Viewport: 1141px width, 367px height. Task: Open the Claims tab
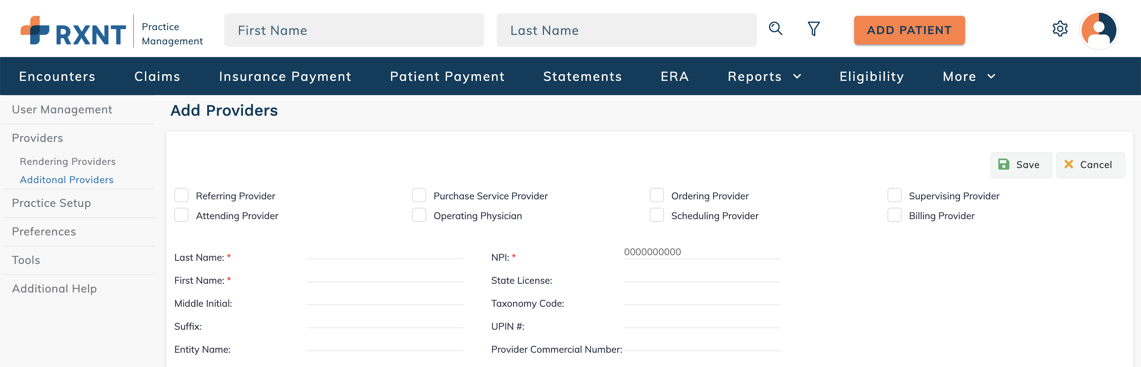(x=157, y=76)
